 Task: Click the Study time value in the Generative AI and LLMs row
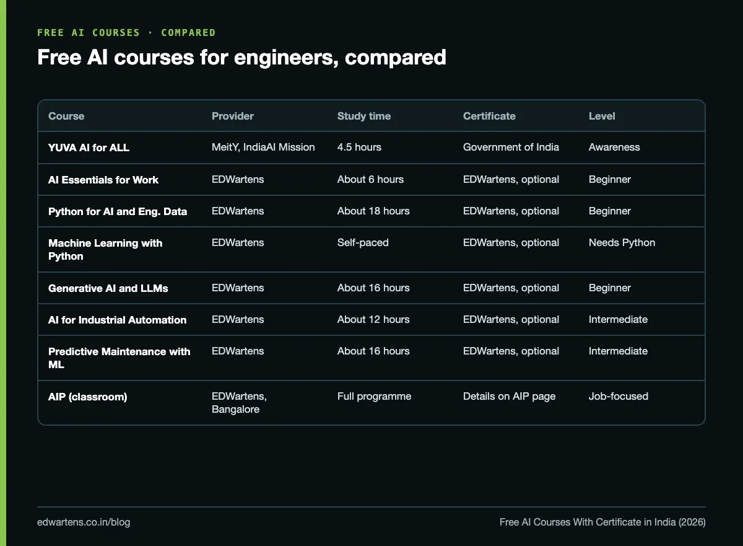(x=373, y=288)
